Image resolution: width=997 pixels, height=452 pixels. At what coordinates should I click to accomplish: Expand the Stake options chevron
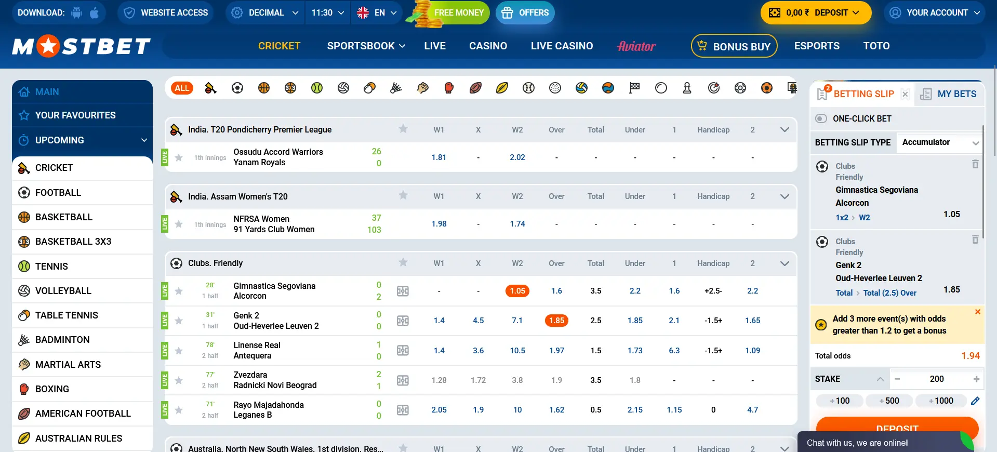[880, 379]
